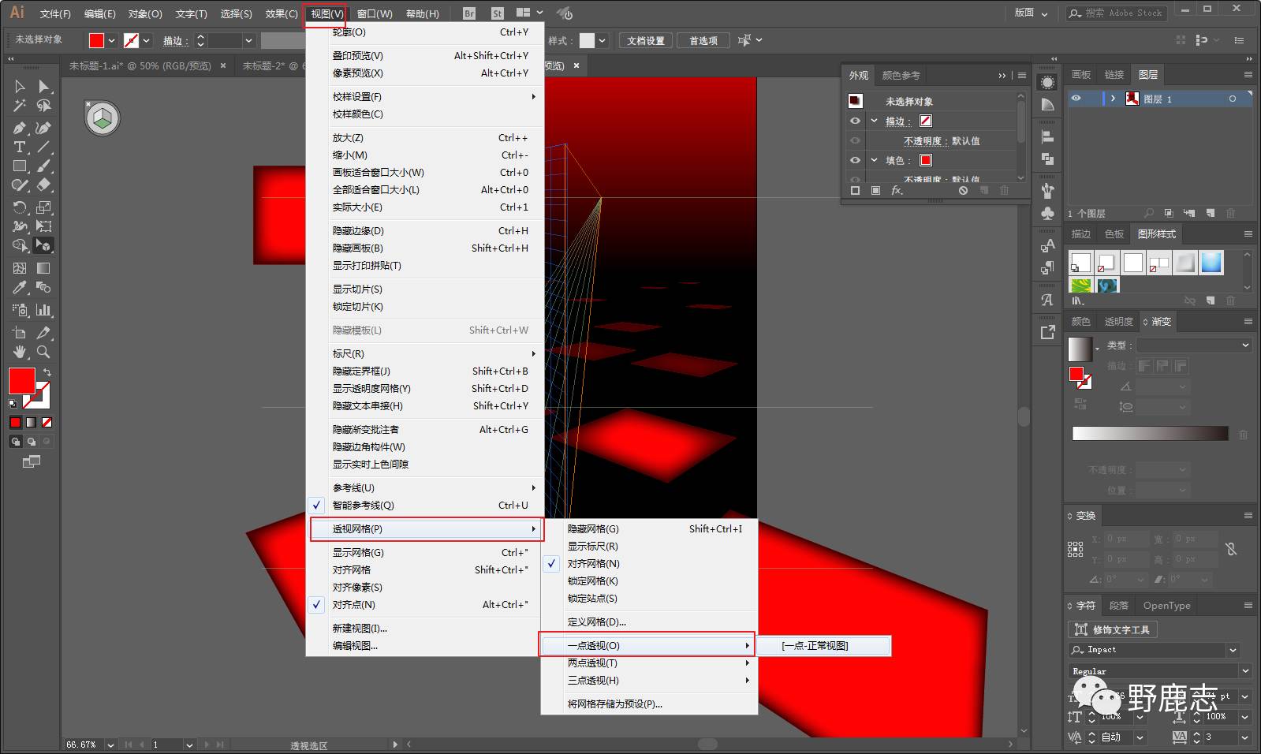The width and height of the screenshot is (1261, 754).
Task: Select the Type tool
Action: (x=20, y=147)
